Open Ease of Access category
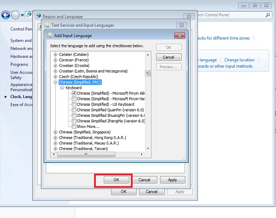Viewport: 276px width, 218px height. 21,105
